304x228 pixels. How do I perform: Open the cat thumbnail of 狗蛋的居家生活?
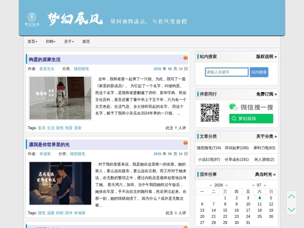(x=60, y=98)
